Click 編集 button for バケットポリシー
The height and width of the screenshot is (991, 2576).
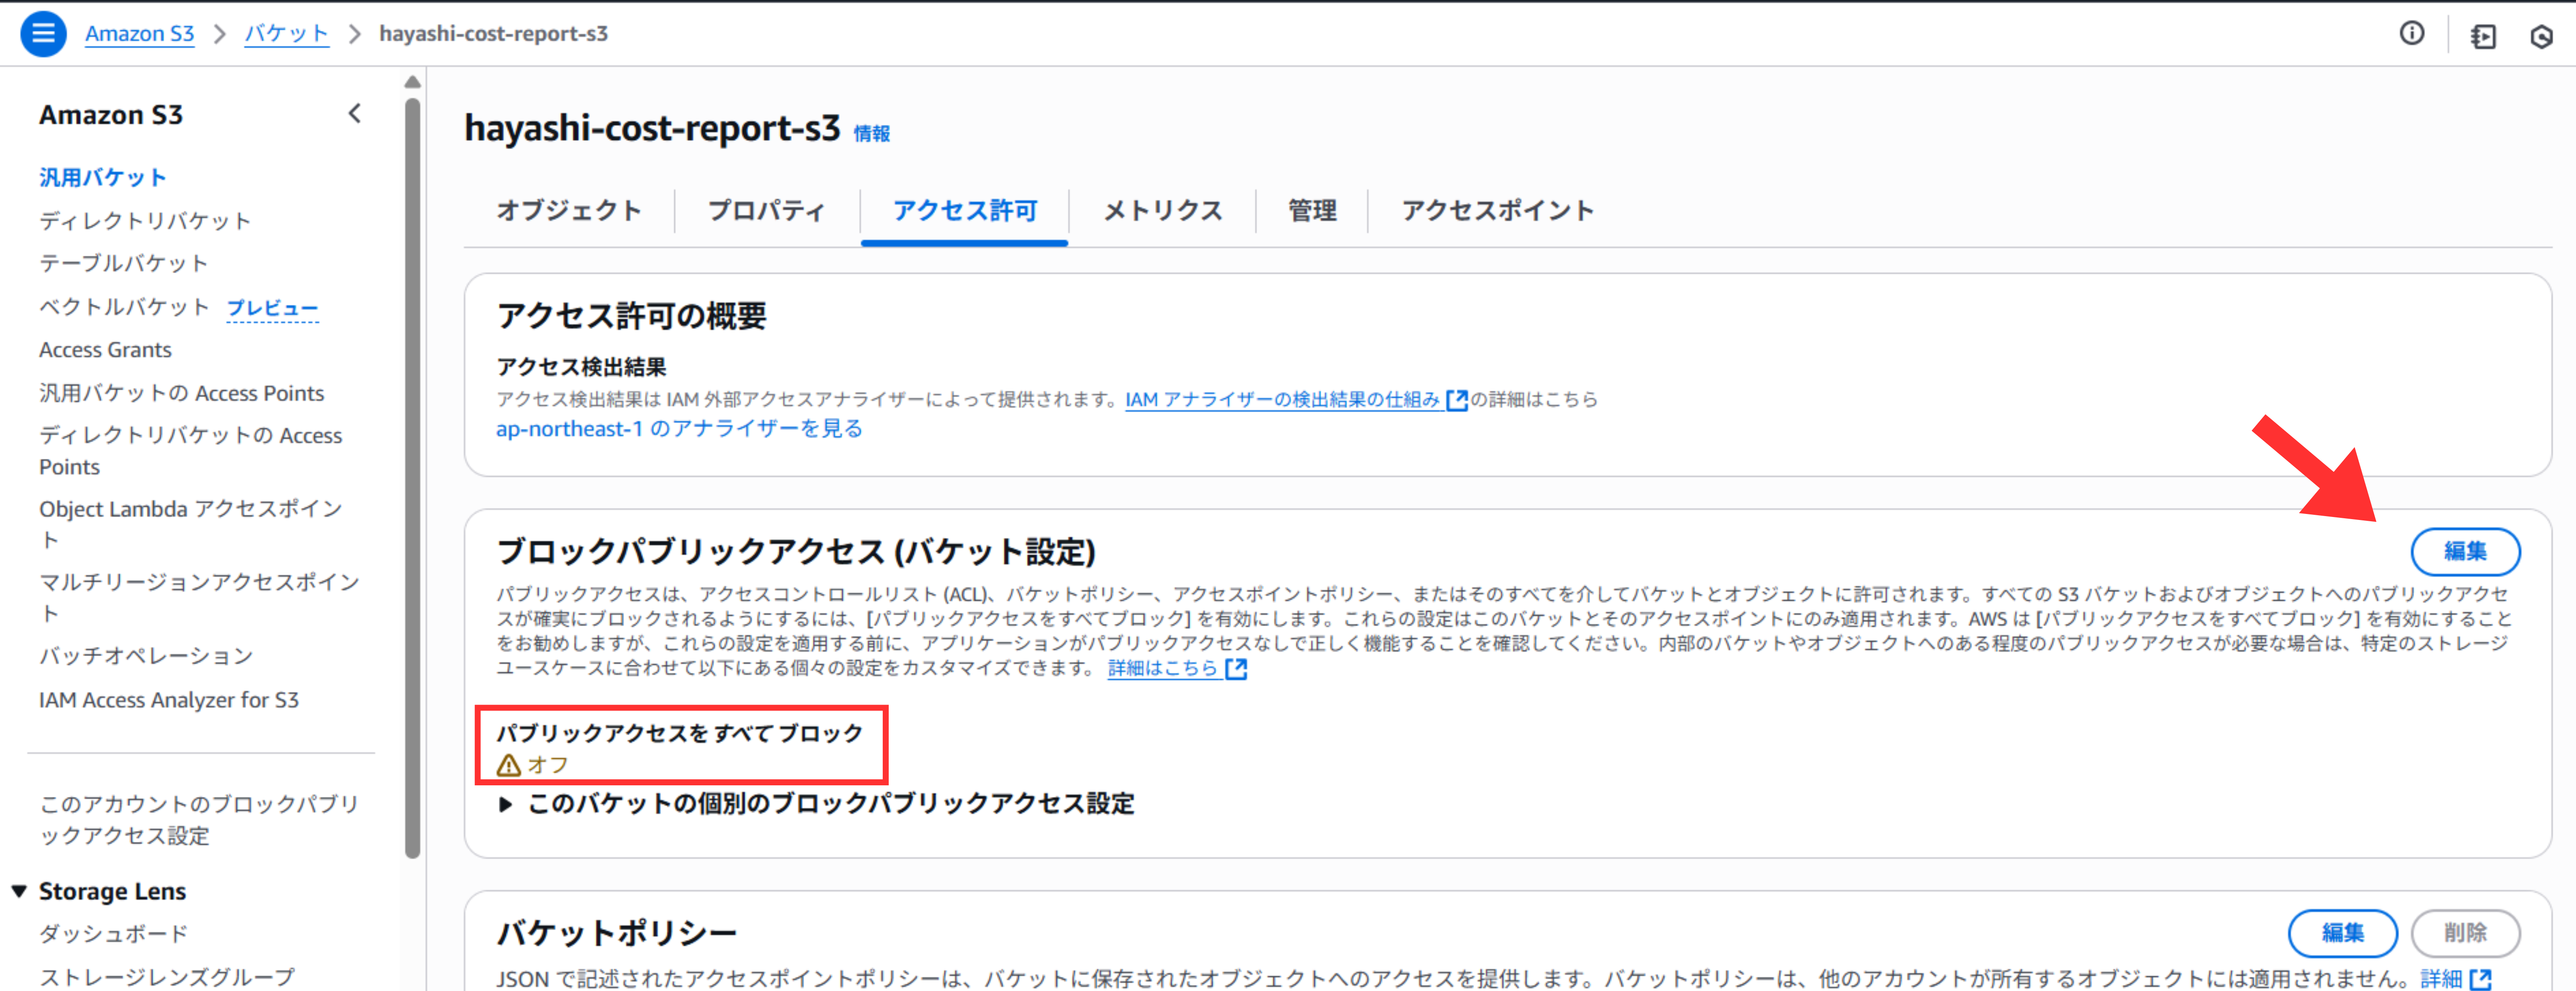(x=2342, y=933)
